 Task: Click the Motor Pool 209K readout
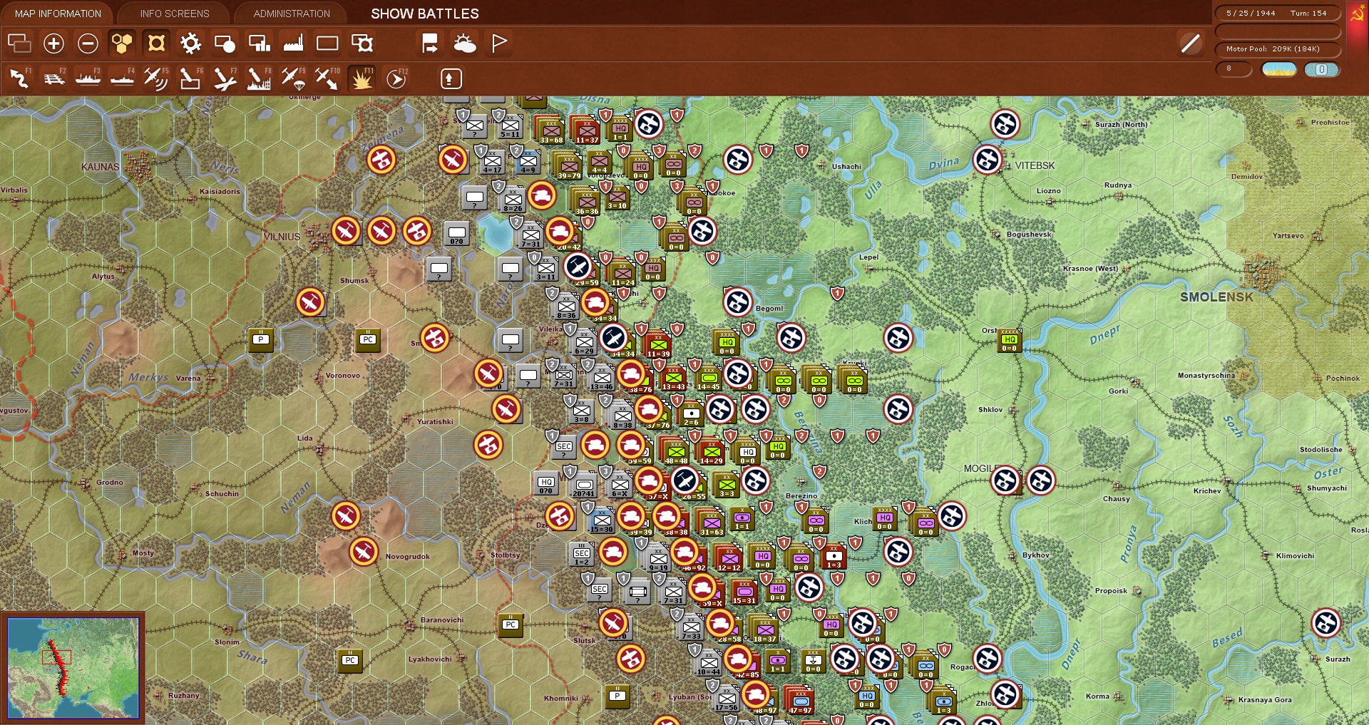[x=1277, y=49]
